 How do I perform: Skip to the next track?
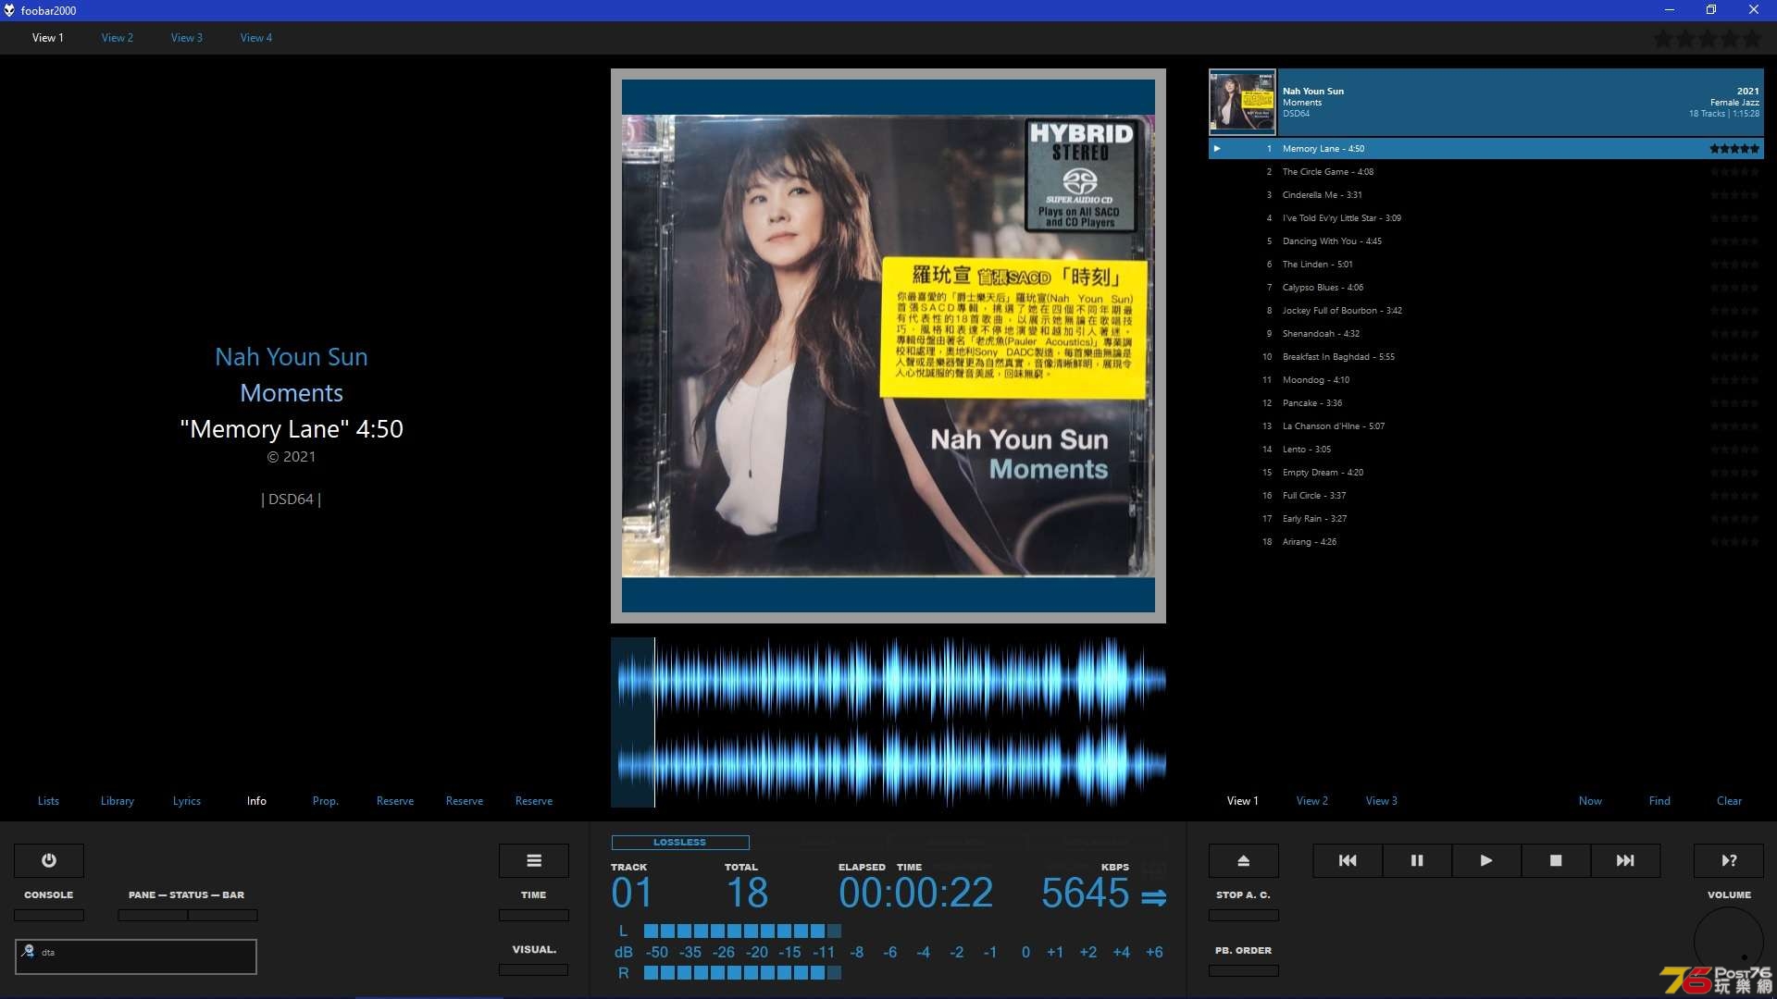pos(1625,860)
